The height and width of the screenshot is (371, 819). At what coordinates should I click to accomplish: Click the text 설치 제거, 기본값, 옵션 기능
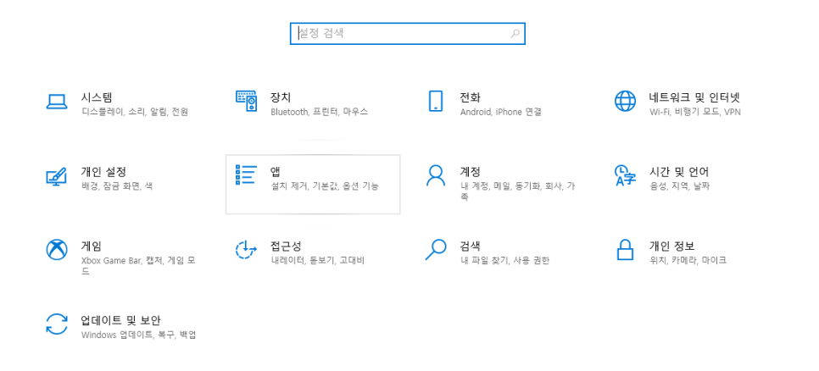tap(325, 185)
